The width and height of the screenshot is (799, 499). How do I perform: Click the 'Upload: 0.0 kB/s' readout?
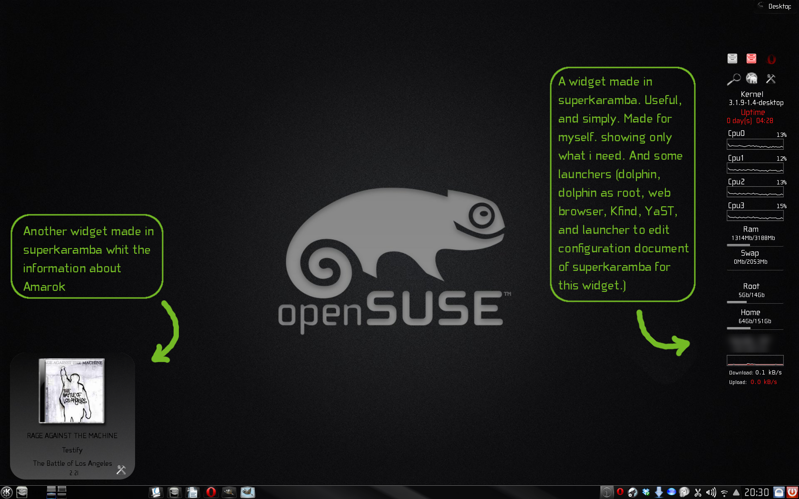pyautogui.click(x=753, y=382)
